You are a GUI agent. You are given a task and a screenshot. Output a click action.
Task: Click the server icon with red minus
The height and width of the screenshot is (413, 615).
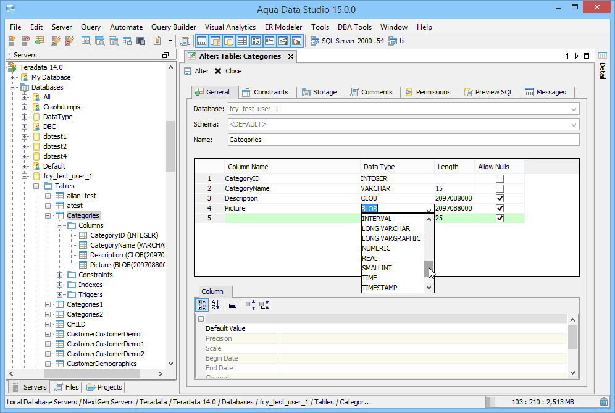pyautogui.click(x=25, y=41)
